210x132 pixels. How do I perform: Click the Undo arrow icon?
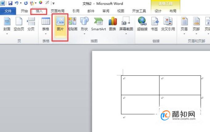pos(17,3)
